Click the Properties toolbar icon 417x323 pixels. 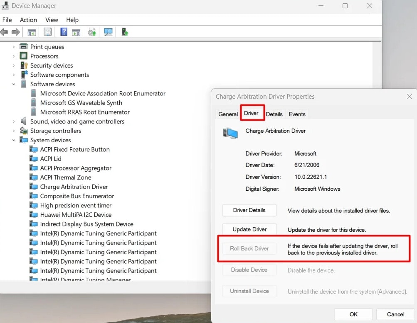click(48, 32)
